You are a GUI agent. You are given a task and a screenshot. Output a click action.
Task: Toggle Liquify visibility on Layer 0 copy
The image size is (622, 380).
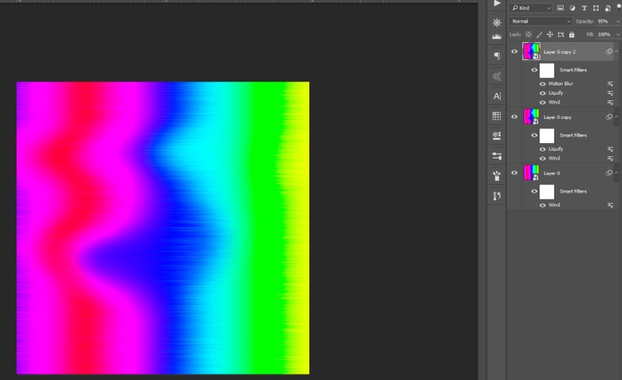[x=543, y=149]
